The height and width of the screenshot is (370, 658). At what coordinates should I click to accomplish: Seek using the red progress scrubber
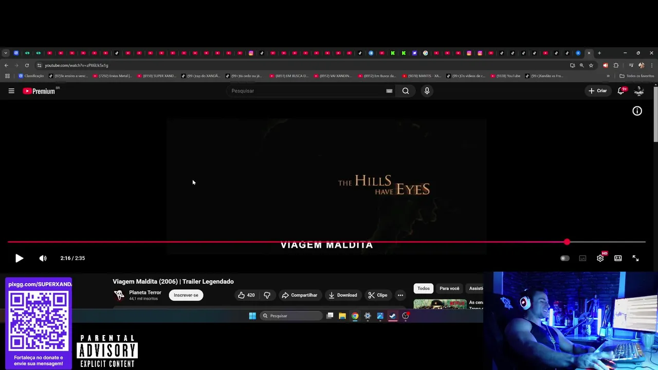click(x=566, y=242)
